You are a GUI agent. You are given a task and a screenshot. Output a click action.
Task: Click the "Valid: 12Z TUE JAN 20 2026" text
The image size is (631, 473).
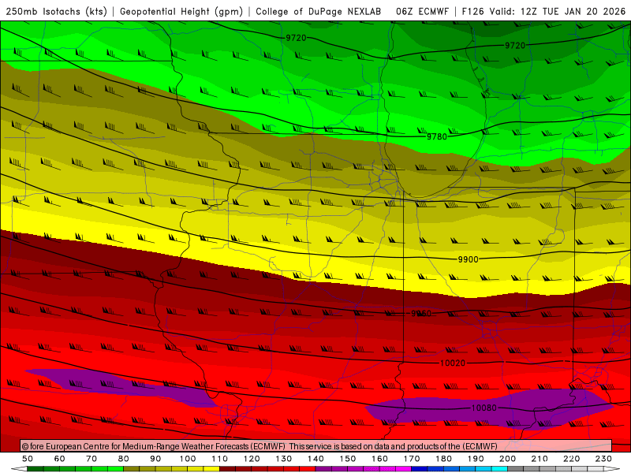point(558,12)
